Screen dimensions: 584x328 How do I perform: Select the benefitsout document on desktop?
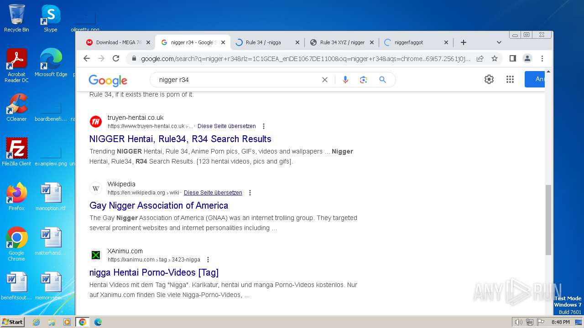click(16, 286)
